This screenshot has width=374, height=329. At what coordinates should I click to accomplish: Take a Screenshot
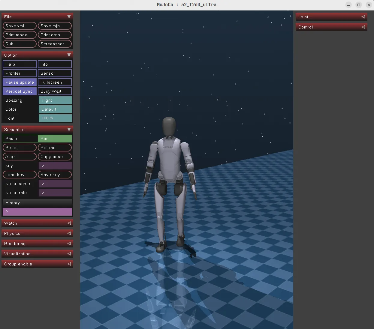click(55, 44)
